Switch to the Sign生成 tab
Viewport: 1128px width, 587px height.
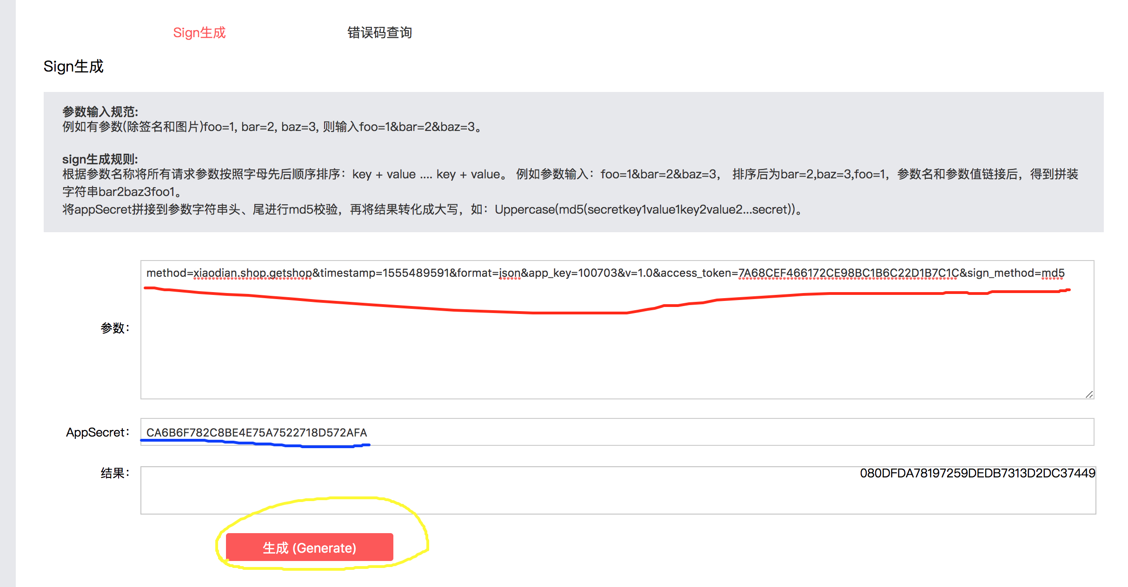point(199,33)
